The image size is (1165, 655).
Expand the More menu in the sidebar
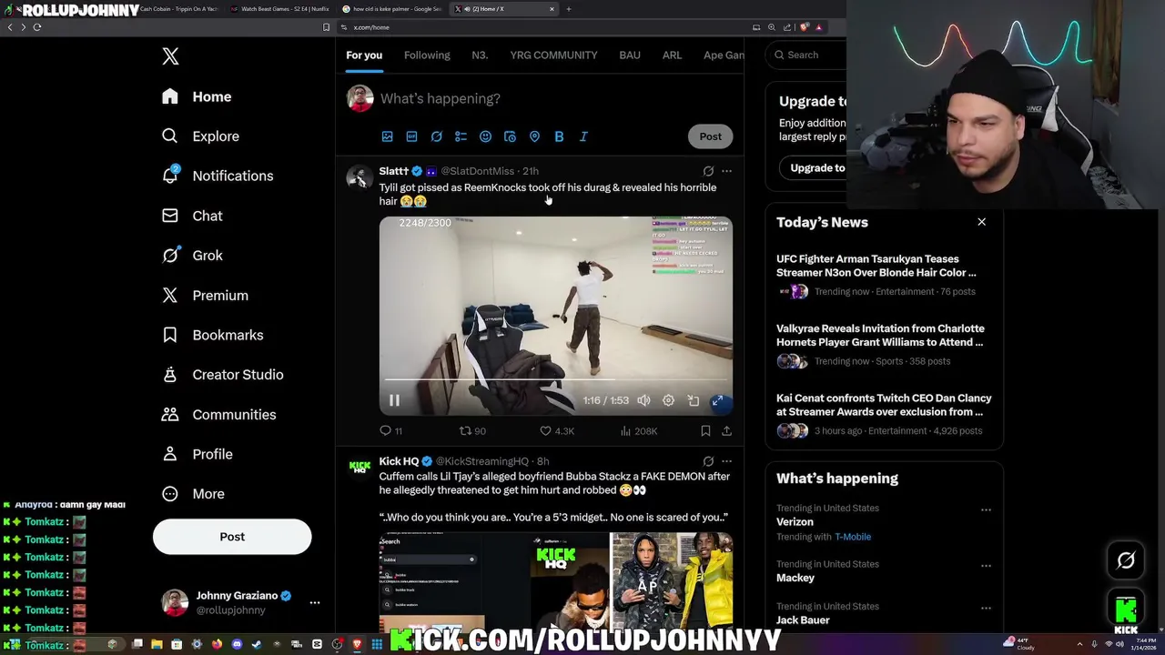[193, 494]
